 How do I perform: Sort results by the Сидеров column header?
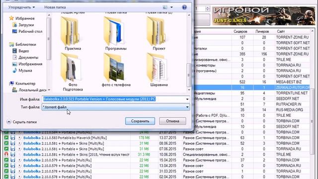click(x=240, y=31)
